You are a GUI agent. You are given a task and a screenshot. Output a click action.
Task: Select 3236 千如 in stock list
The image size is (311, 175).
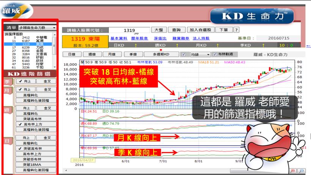click(28, 67)
